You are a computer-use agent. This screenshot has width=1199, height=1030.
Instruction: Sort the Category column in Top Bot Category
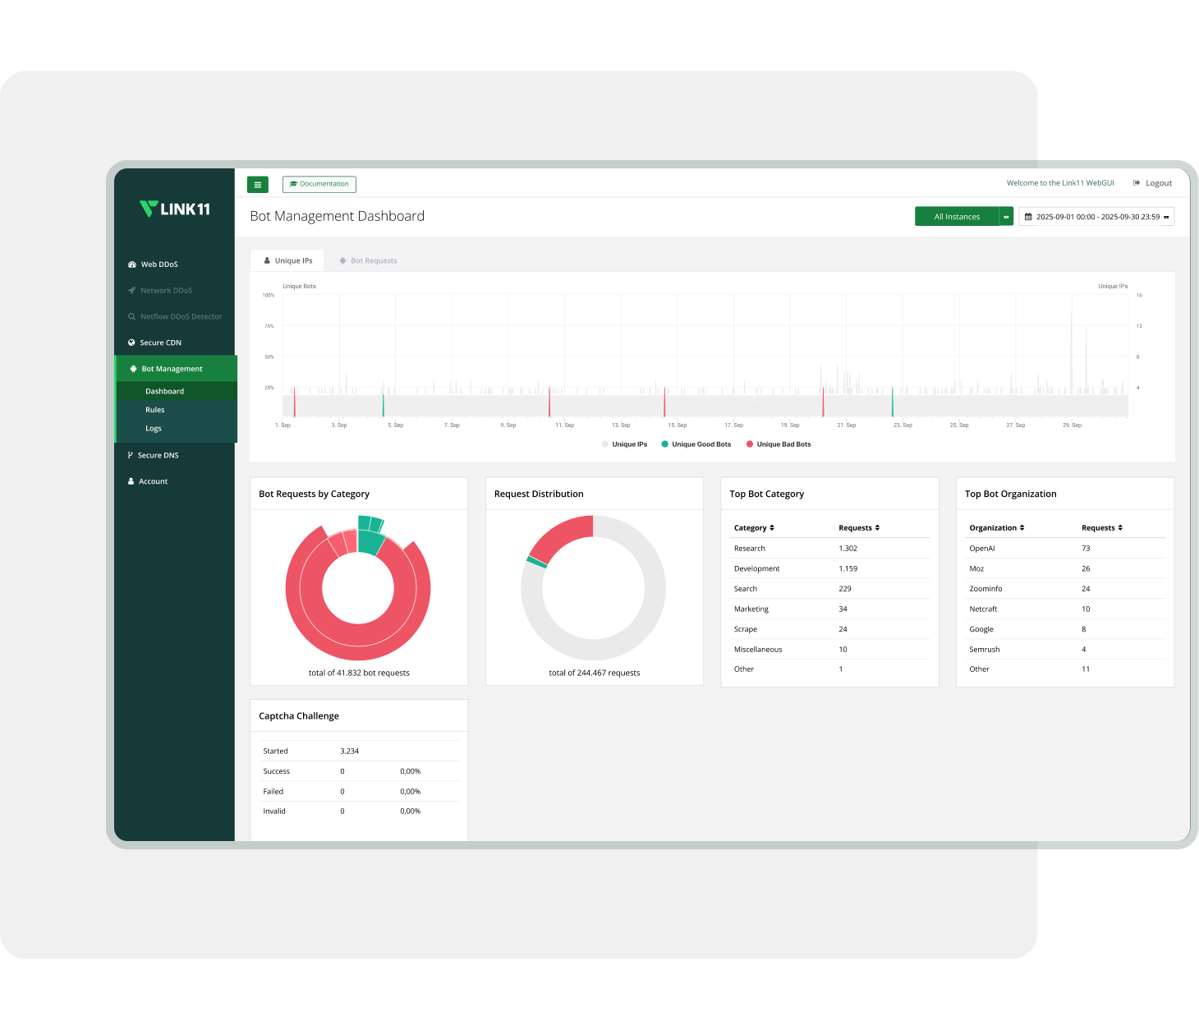coord(754,528)
